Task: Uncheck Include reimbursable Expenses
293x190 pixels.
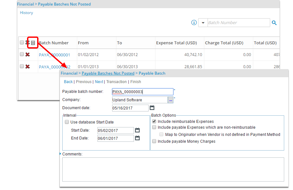Action: tap(154, 121)
